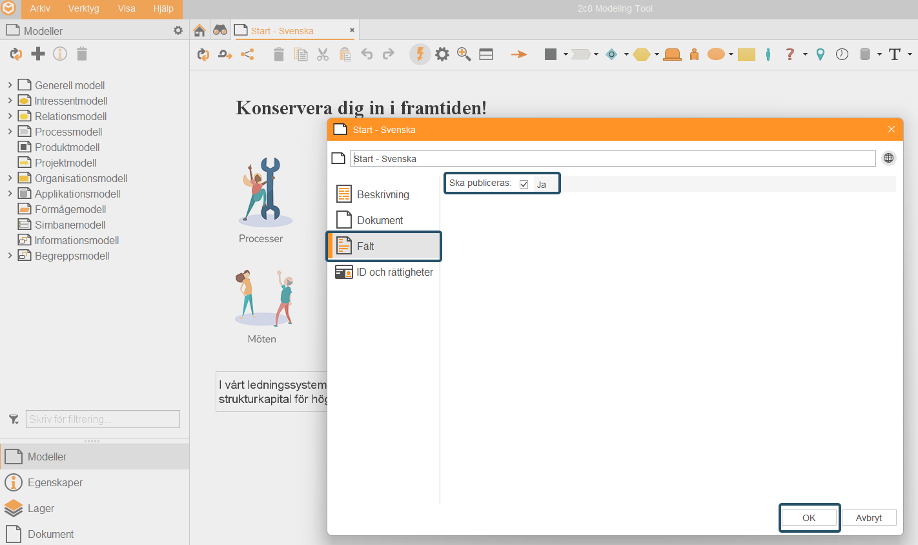Cancel the dialog with Avbryt

click(x=869, y=518)
